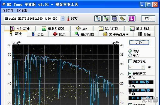Click the trash can icon on 删除 tab
This screenshot has width=160, height=105.
[140, 34]
